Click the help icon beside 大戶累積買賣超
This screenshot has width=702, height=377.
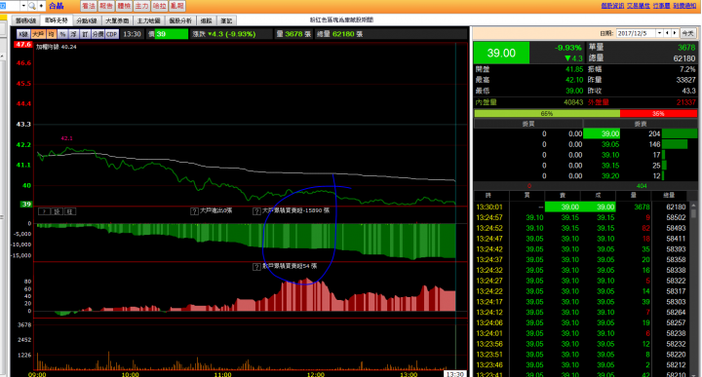256,211
